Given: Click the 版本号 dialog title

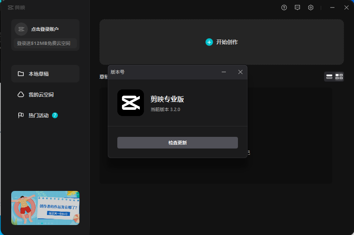Looking at the screenshot, I should tap(117, 72).
